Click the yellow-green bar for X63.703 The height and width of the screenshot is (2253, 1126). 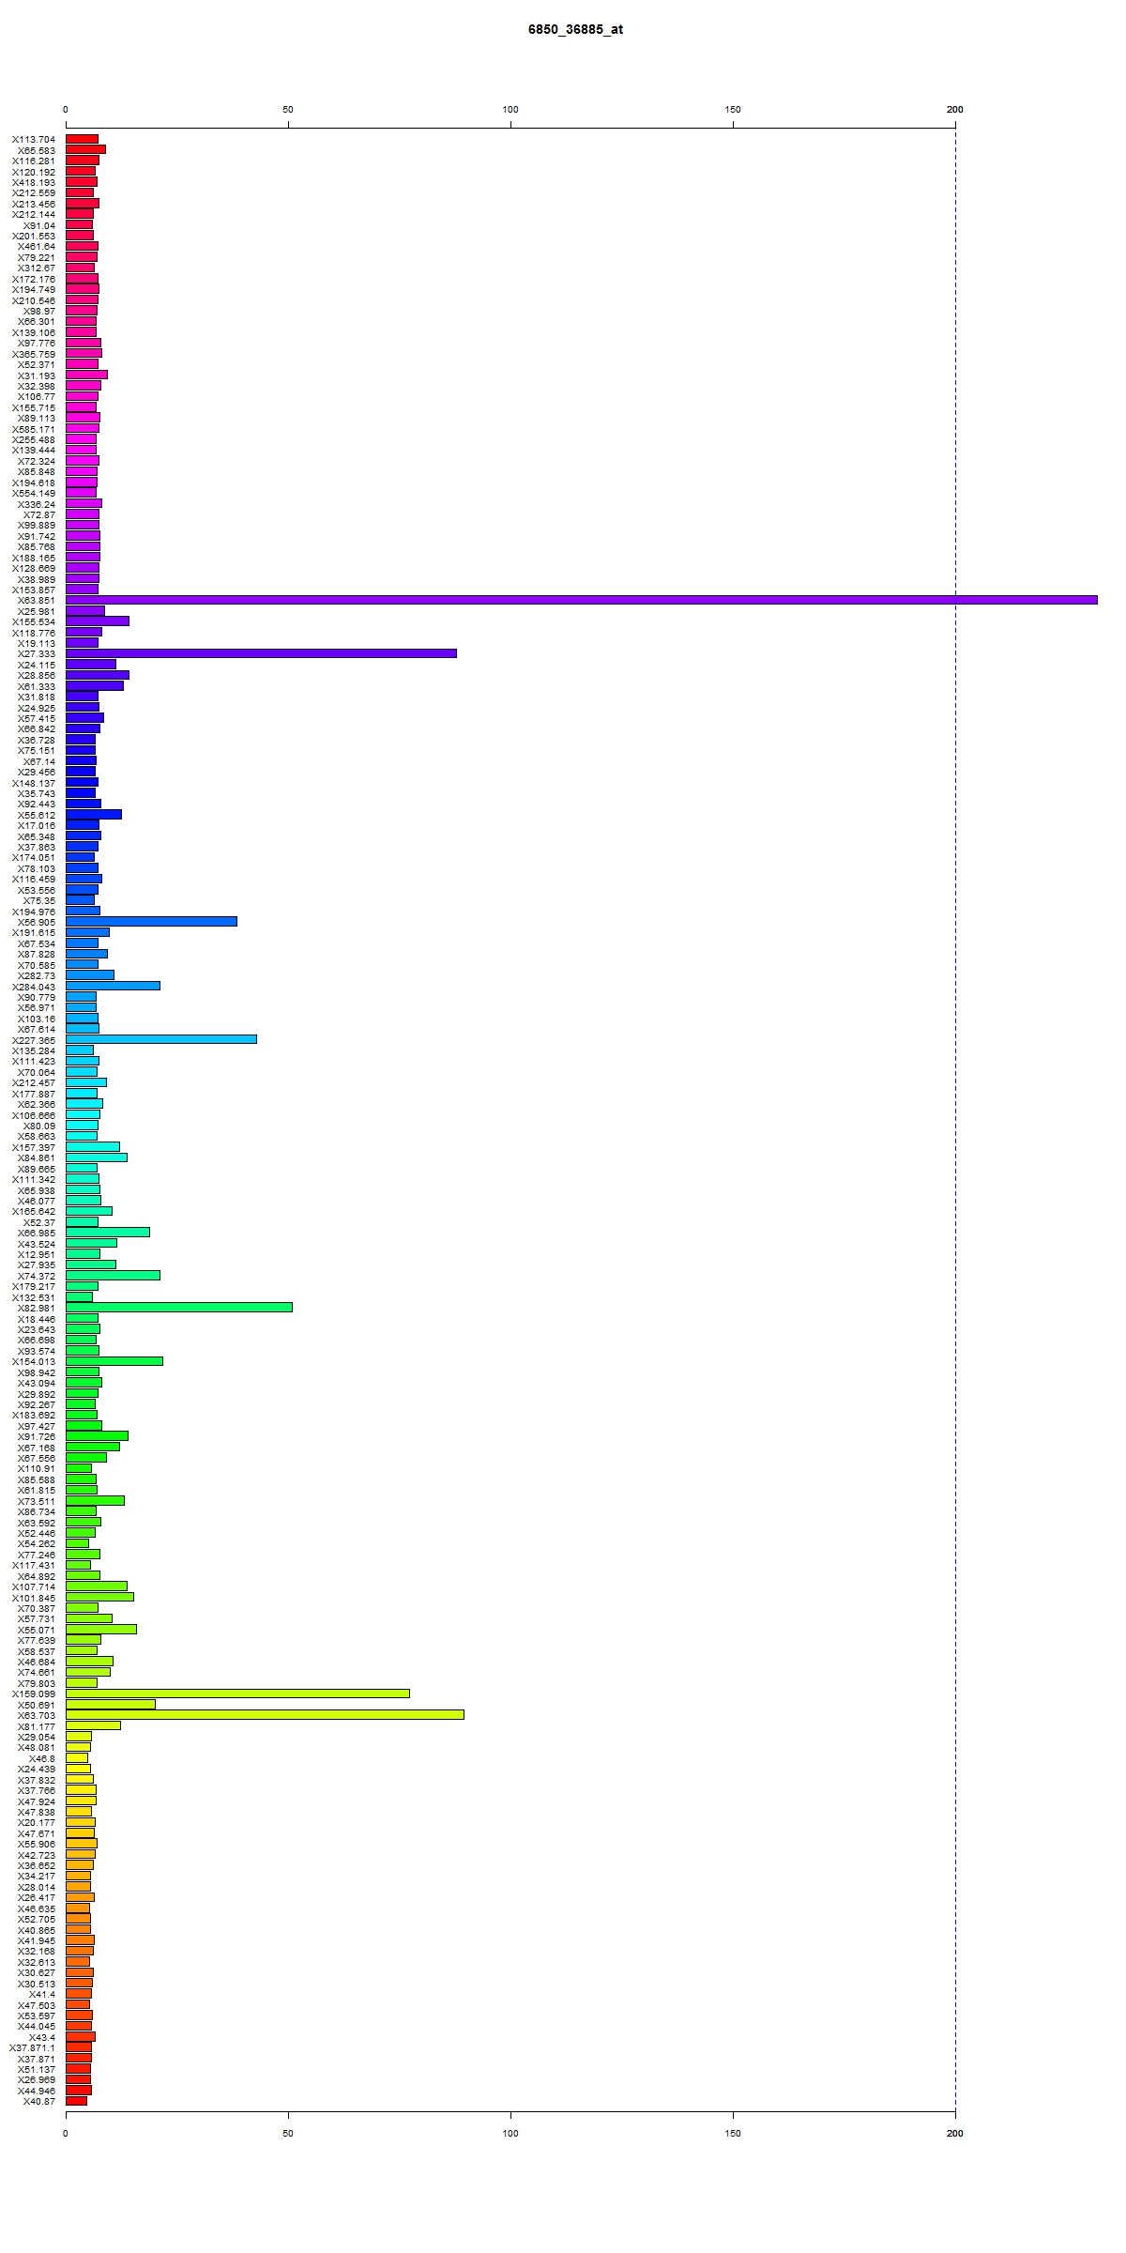pos(265,1715)
